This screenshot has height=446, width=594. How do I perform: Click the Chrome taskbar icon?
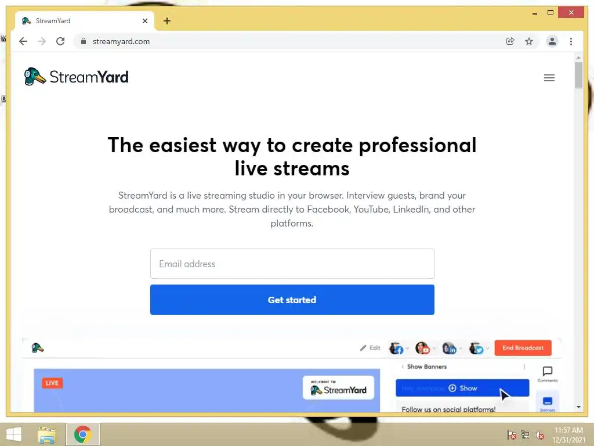click(x=83, y=434)
